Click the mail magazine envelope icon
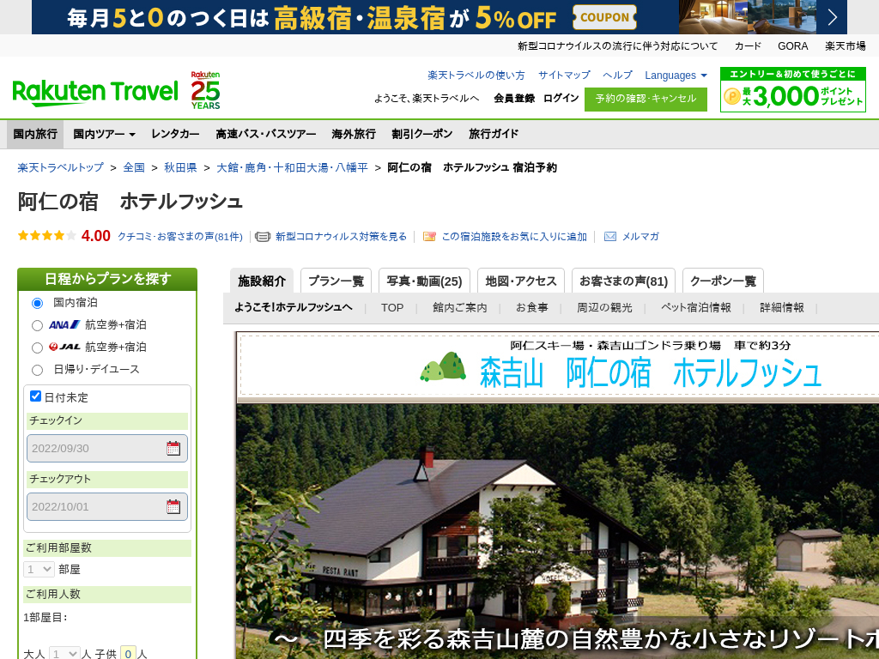This screenshot has width=879, height=659. click(610, 237)
